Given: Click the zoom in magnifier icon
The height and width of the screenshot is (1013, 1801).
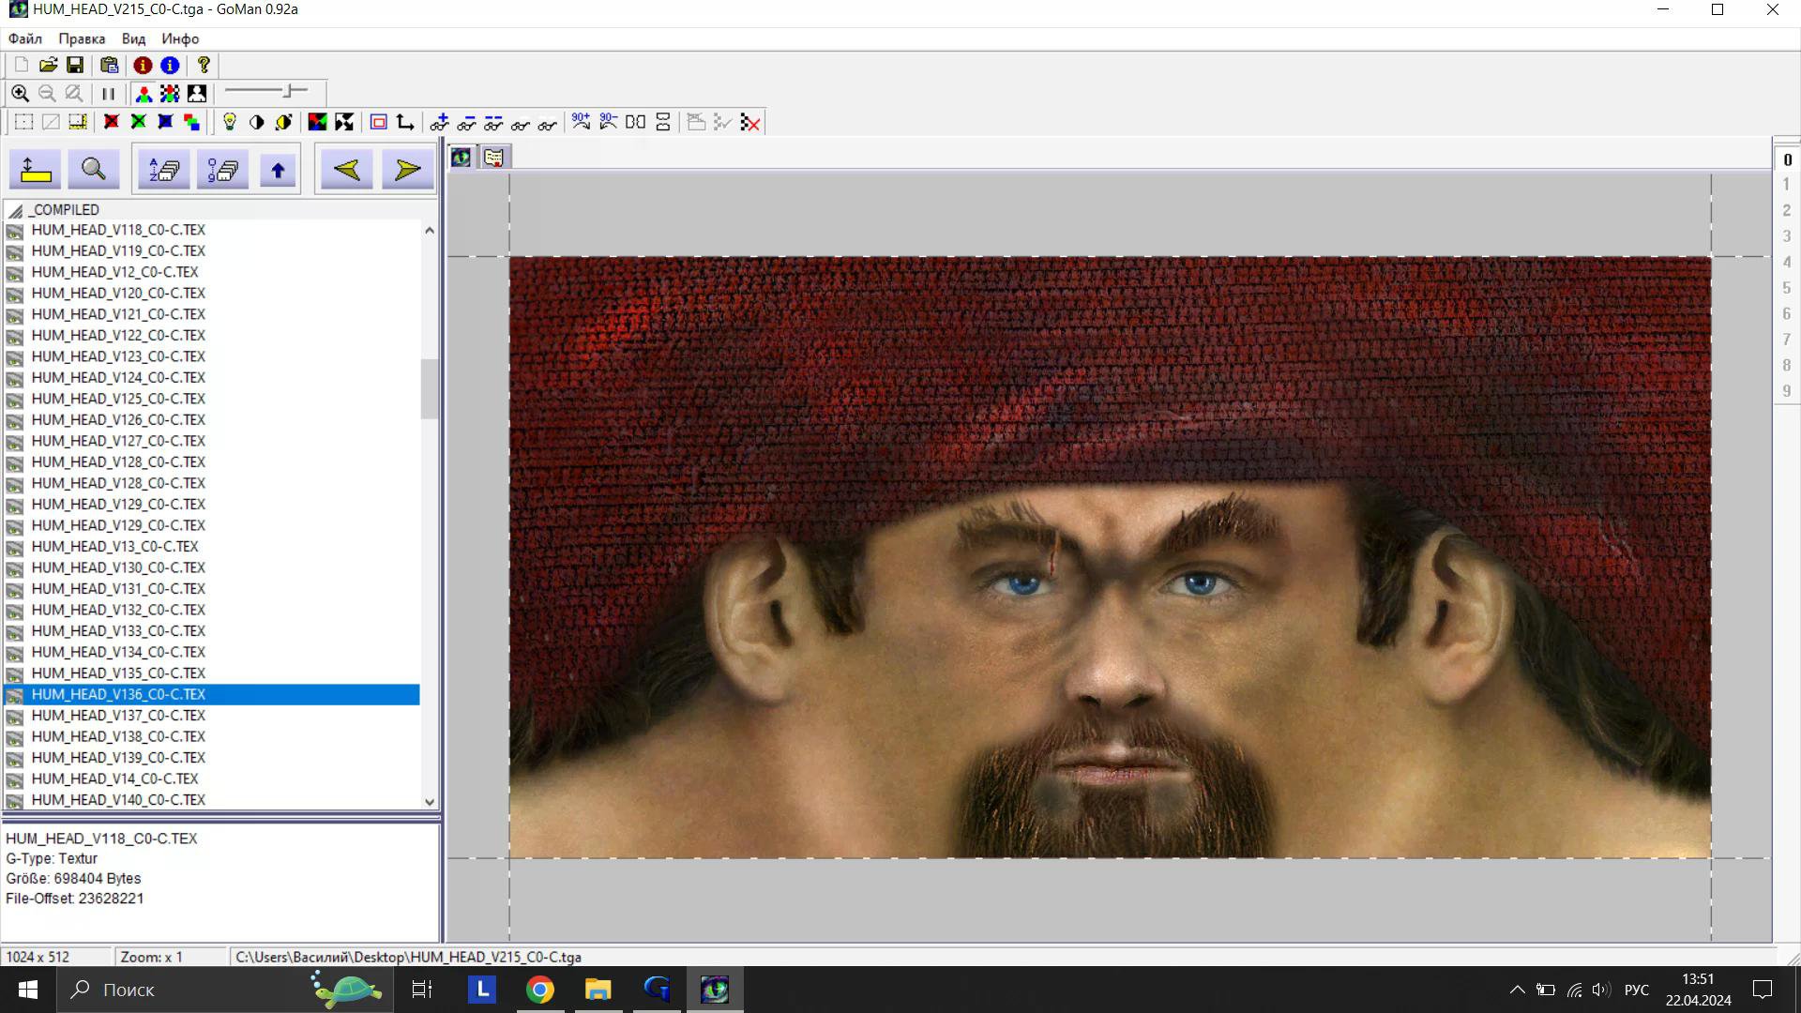Looking at the screenshot, I should 20,94.
